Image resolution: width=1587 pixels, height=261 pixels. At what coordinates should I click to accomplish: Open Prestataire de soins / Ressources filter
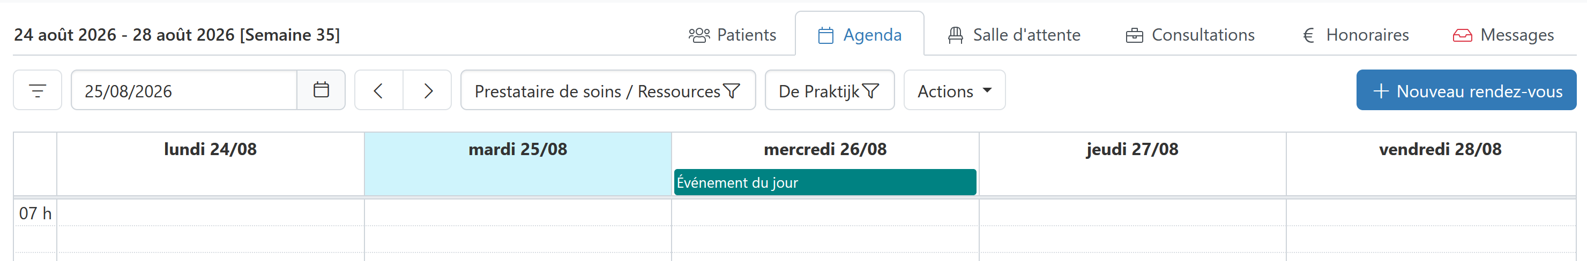tap(607, 90)
